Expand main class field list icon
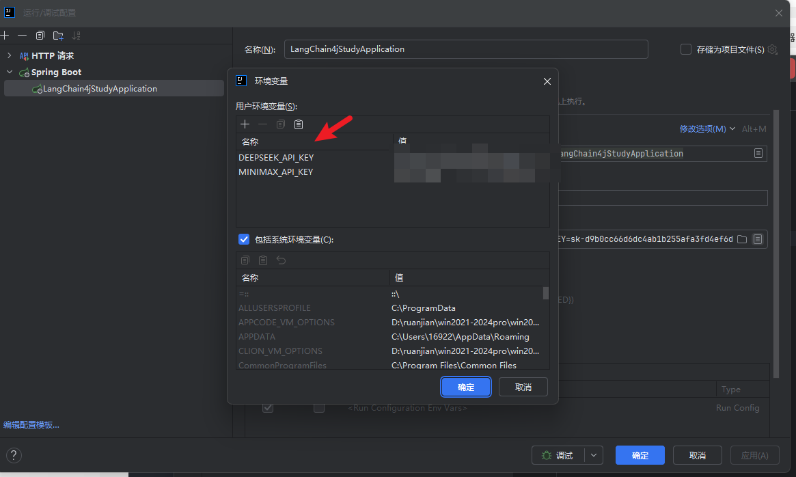The height and width of the screenshot is (477, 796). click(758, 153)
